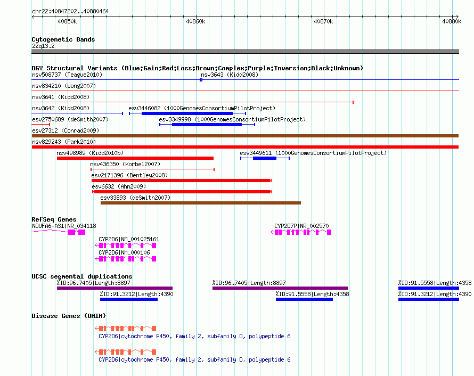Select the 22q13.2 cytogenetic band bar

tap(245, 52)
